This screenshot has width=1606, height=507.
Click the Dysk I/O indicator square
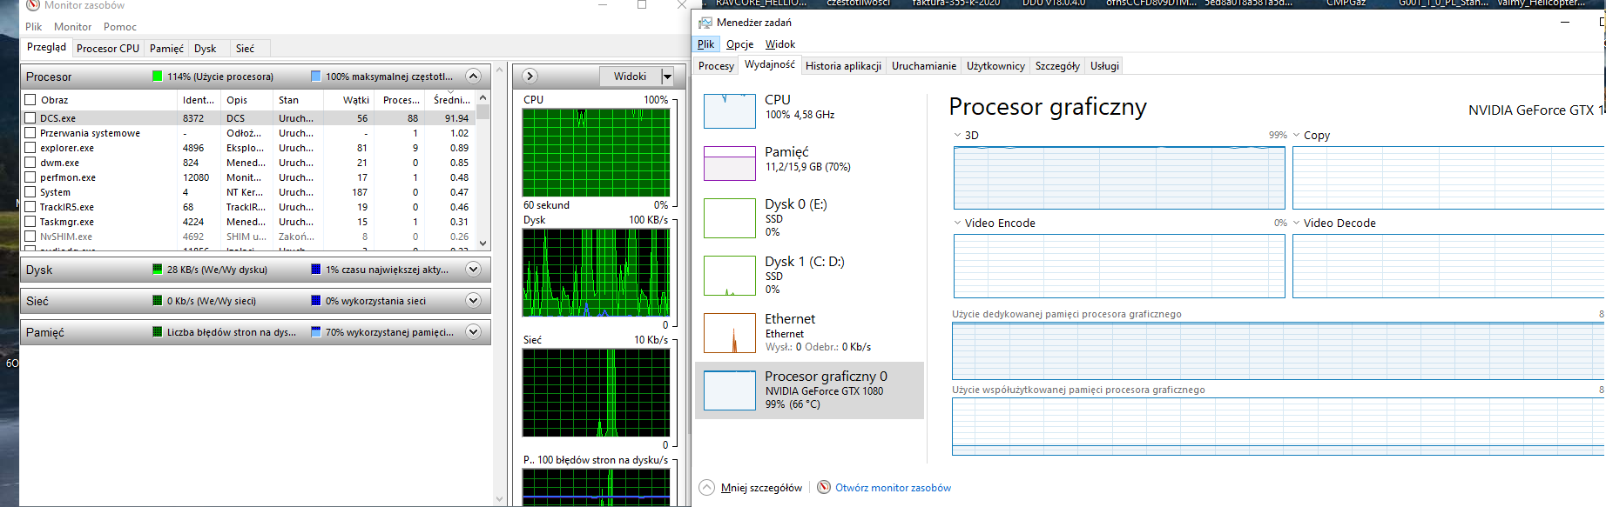pos(157,270)
